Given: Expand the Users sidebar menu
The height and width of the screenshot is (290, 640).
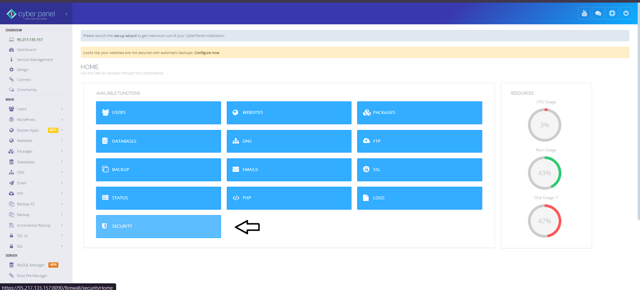Looking at the screenshot, I should tap(36, 109).
